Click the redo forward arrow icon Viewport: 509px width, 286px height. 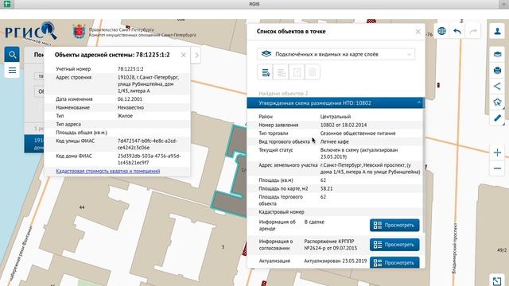pos(473,31)
